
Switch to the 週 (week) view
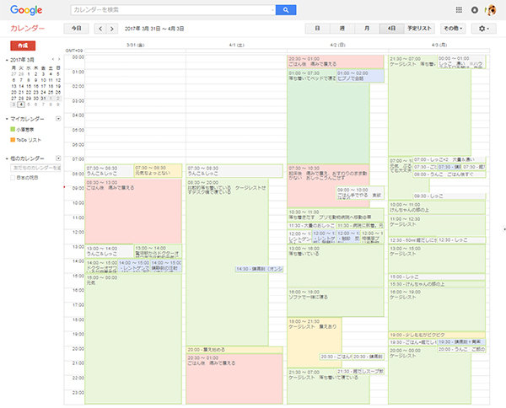pyautogui.click(x=342, y=29)
